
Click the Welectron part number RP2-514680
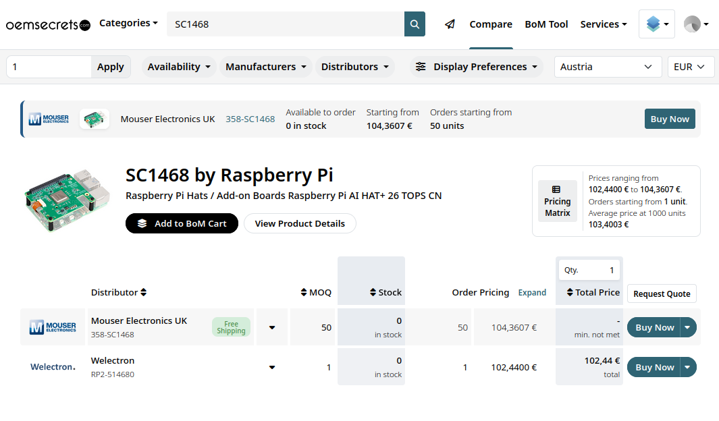coord(112,374)
